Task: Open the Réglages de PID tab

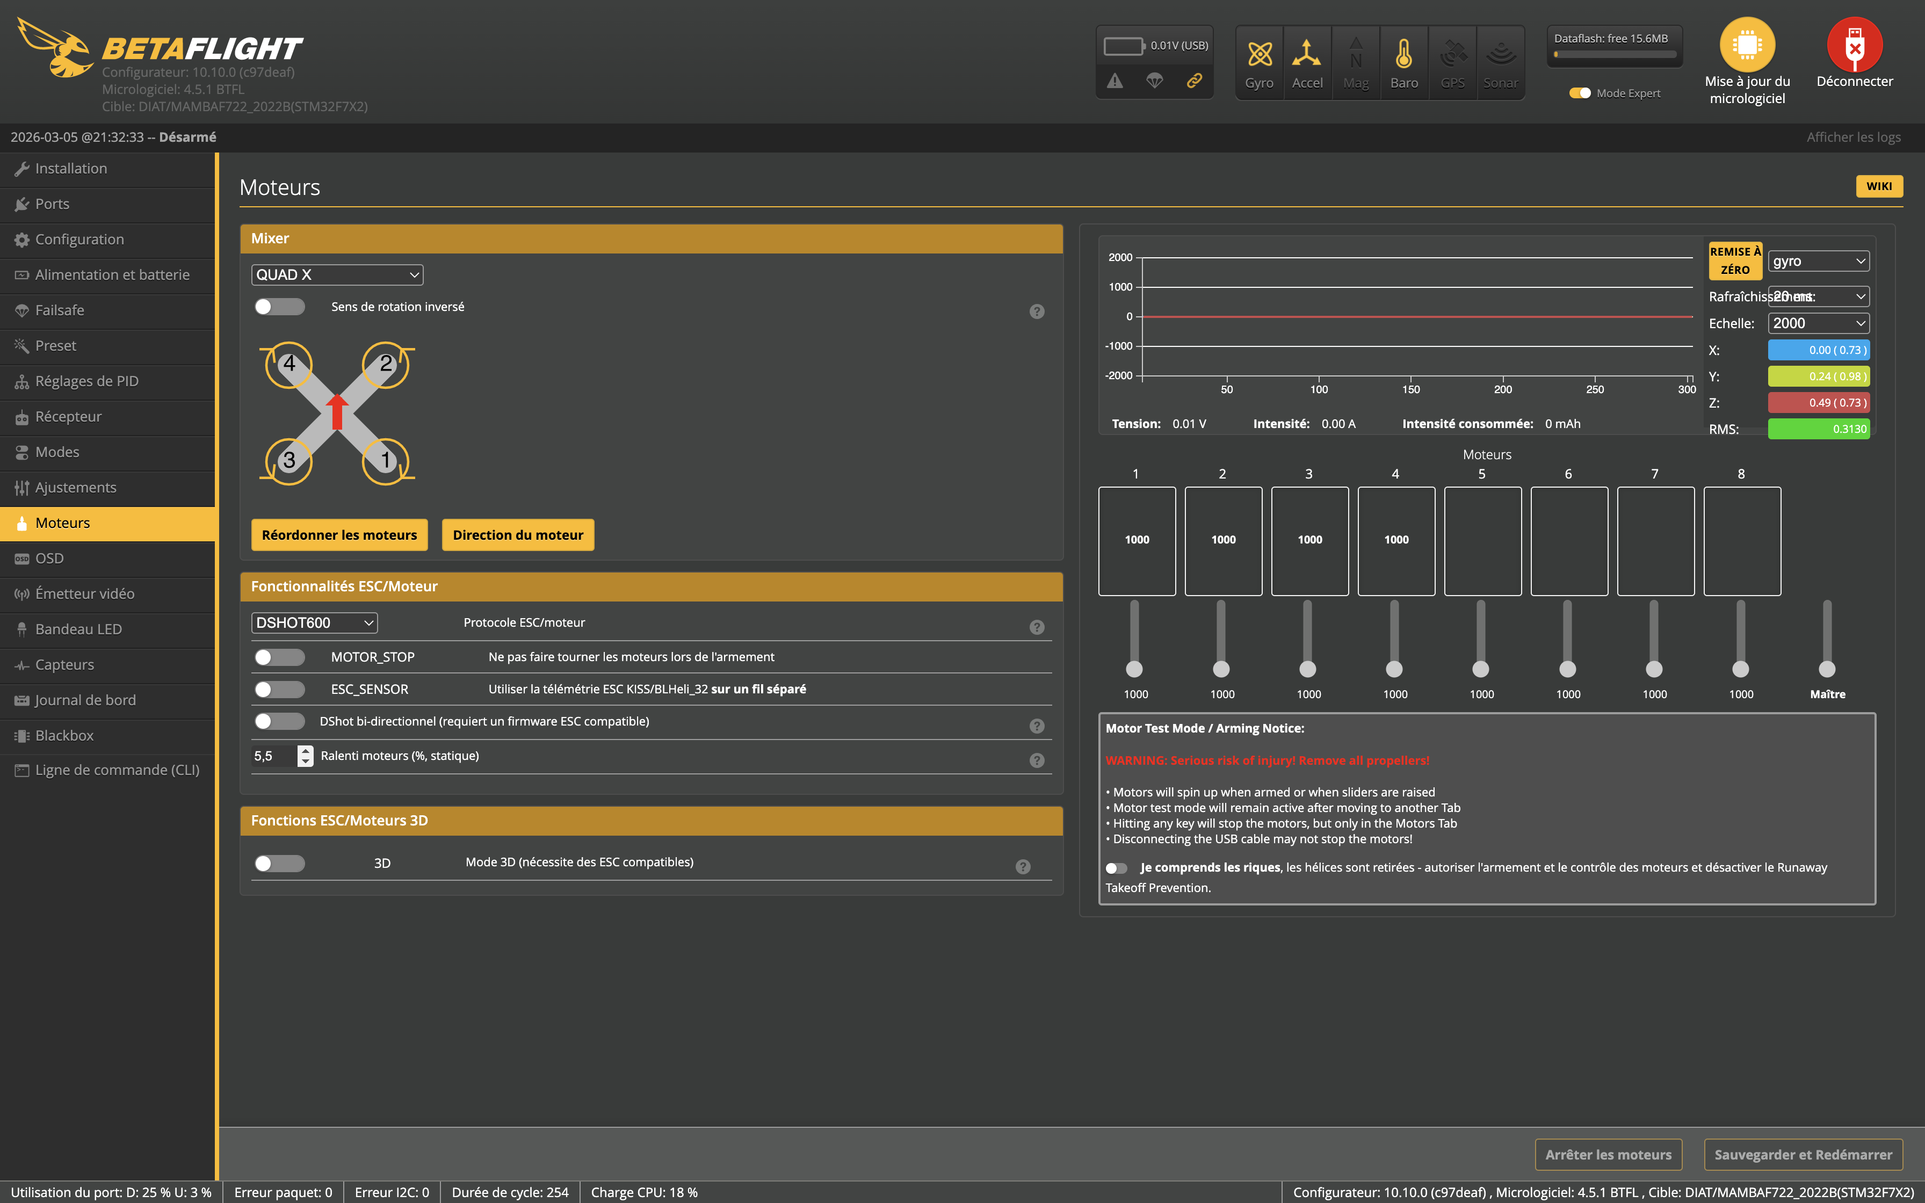Action: (86, 381)
